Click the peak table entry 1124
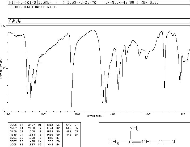This screenshot has width=190, height=147. pyautogui.click(x=50, y=128)
